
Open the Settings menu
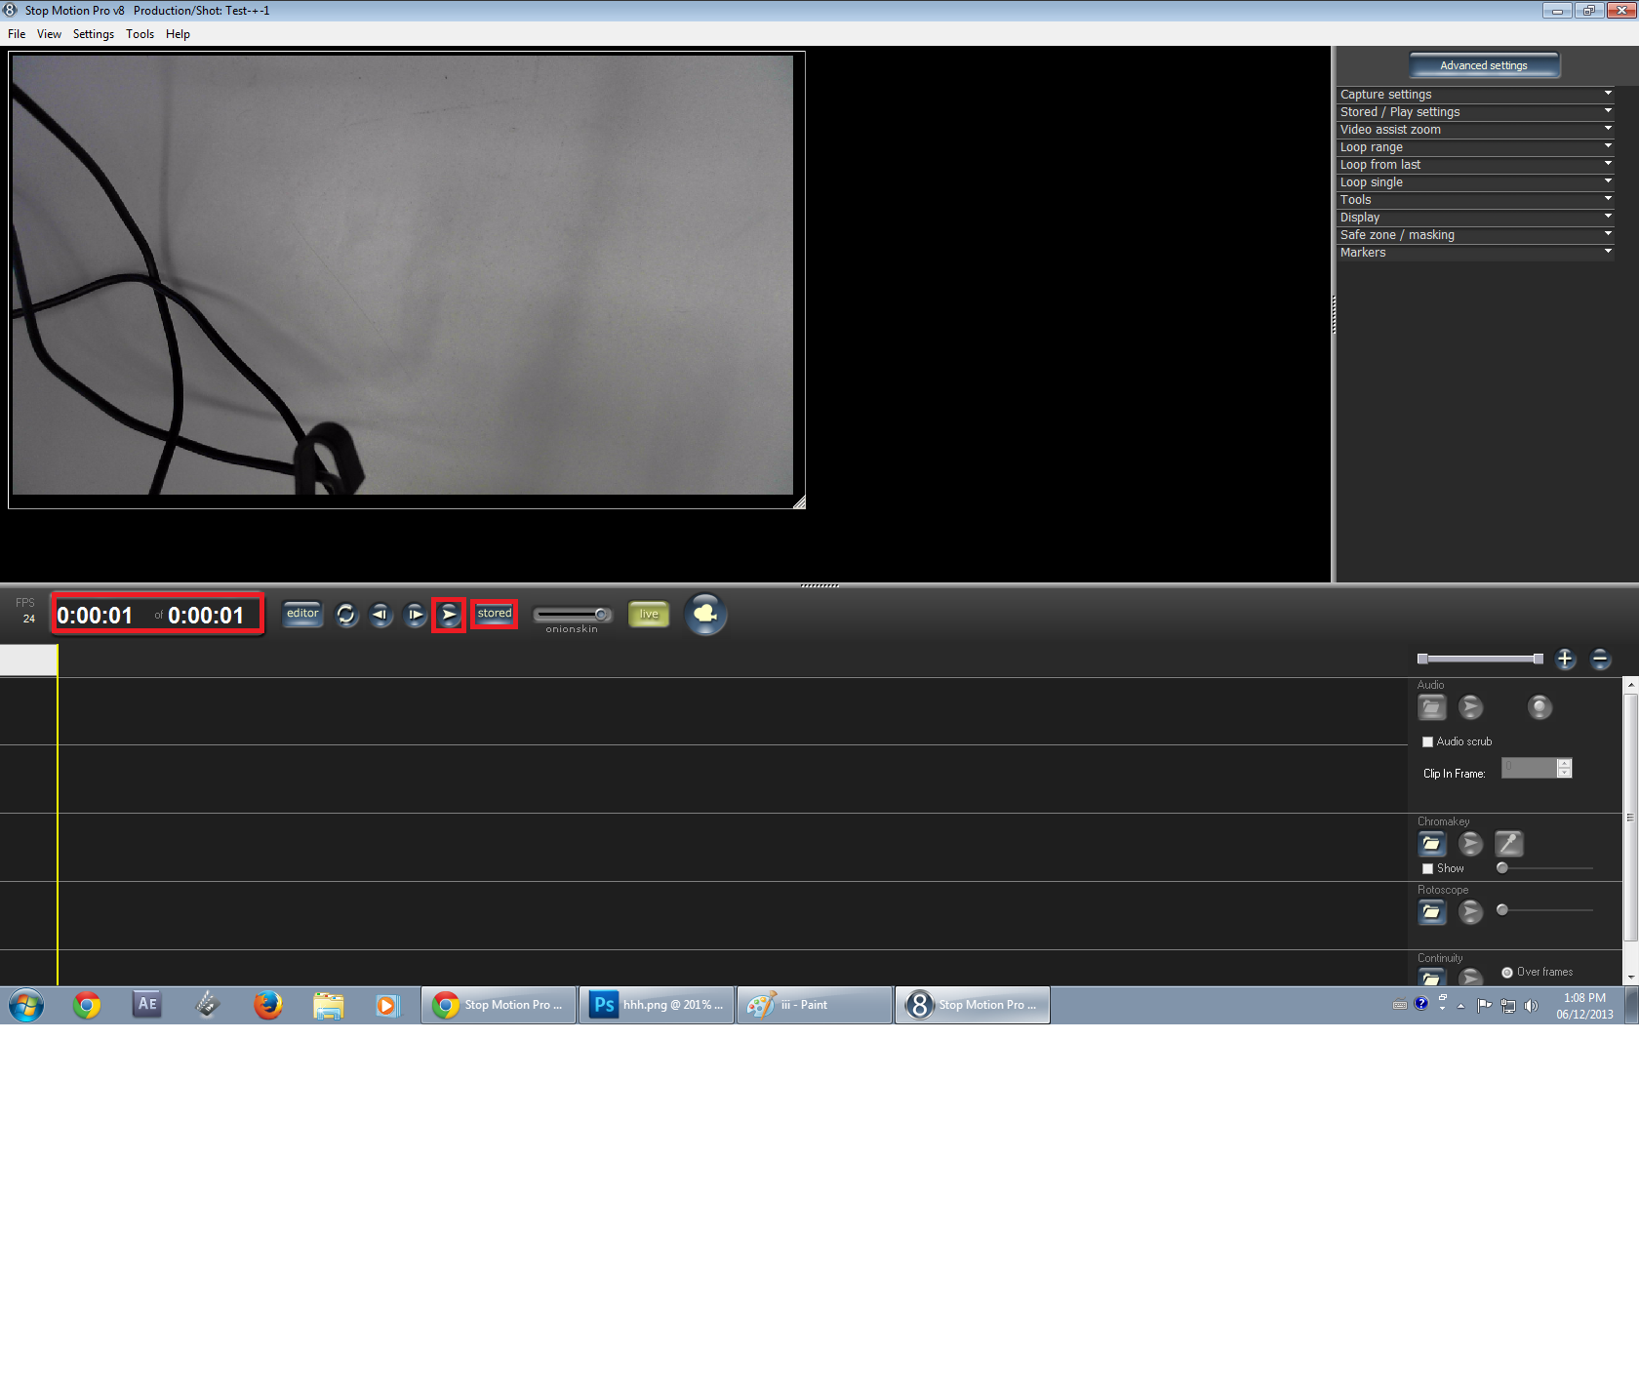pyautogui.click(x=93, y=33)
